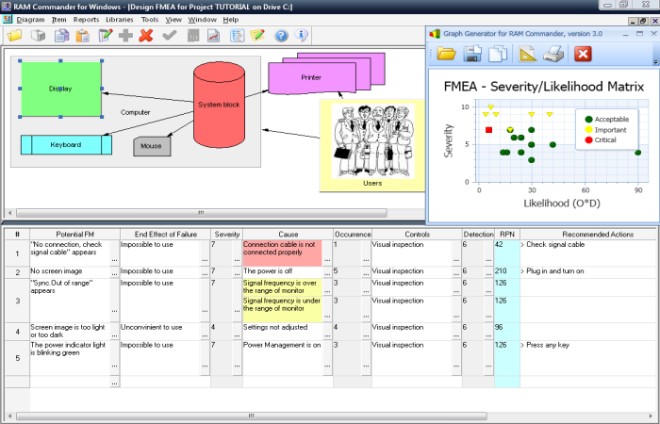Click the Potential FM column header
The height and width of the screenshot is (424, 660).
point(74,235)
